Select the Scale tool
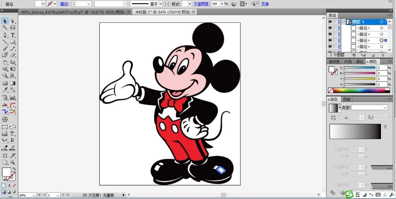396x199 pixels. 13,63
